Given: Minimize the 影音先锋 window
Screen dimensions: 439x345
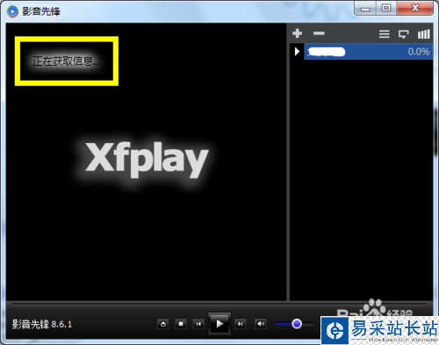Looking at the screenshot, I should 365,8.
